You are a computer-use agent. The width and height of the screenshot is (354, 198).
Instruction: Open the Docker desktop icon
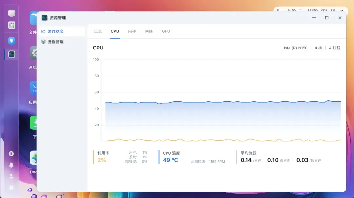[33, 158]
